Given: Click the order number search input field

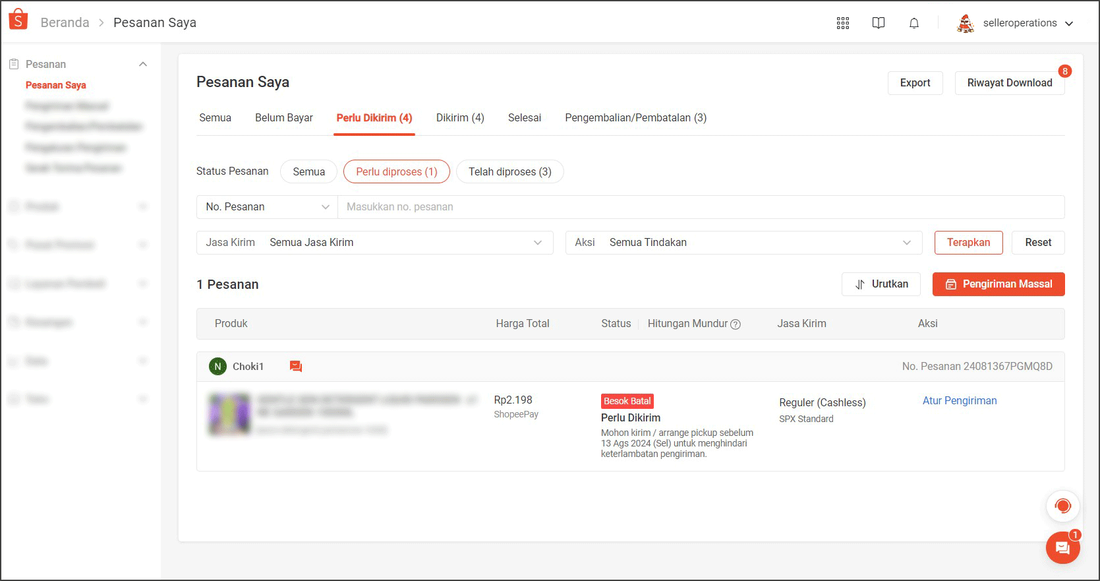Looking at the screenshot, I should (701, 207).
